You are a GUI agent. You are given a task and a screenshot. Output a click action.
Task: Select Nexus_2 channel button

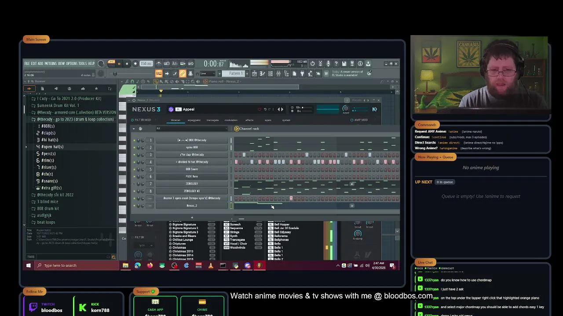[192, 205]
